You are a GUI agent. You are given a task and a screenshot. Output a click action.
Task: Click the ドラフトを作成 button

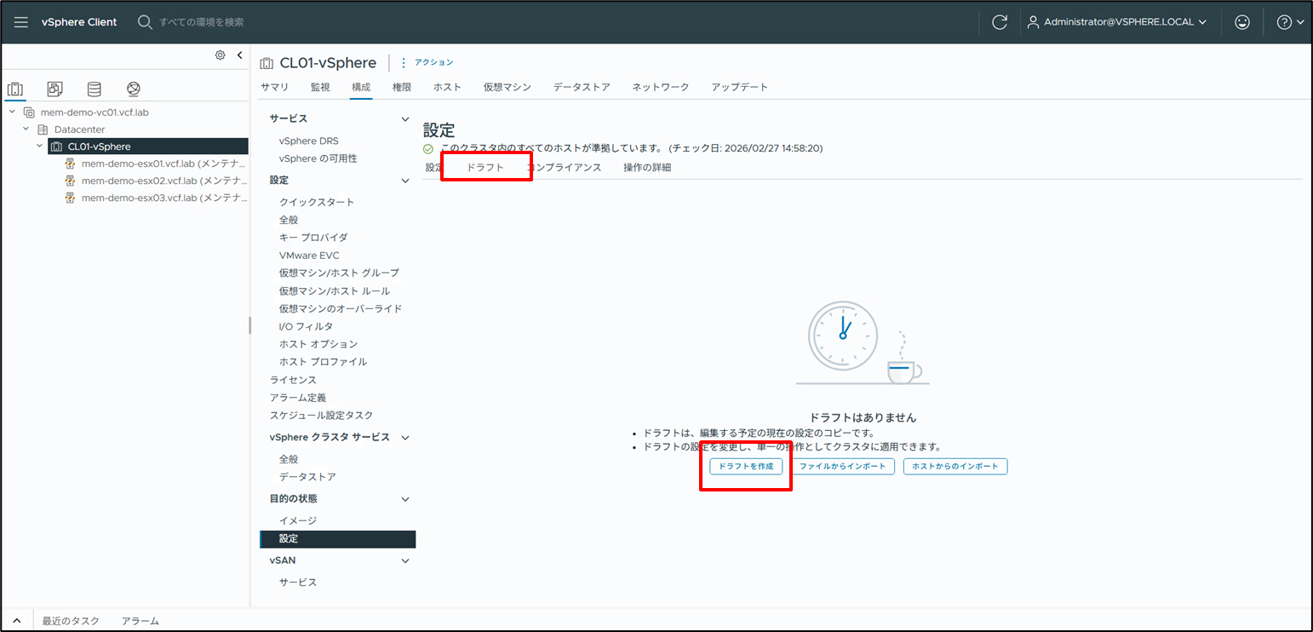pyautogui.click(x=745, y=466)
